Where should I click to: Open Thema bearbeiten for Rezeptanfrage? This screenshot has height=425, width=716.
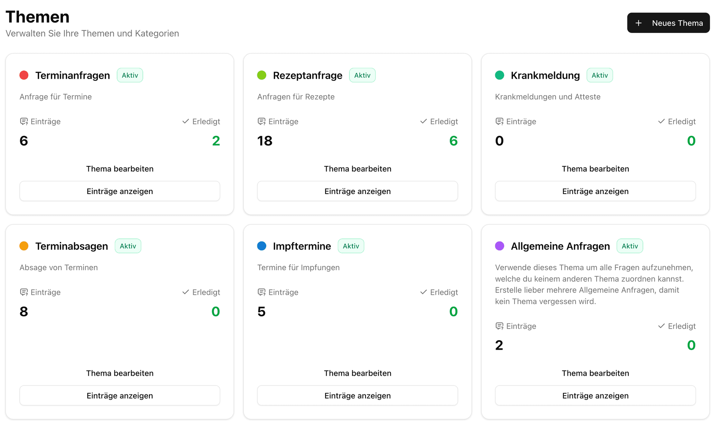[x=357, y=169]
